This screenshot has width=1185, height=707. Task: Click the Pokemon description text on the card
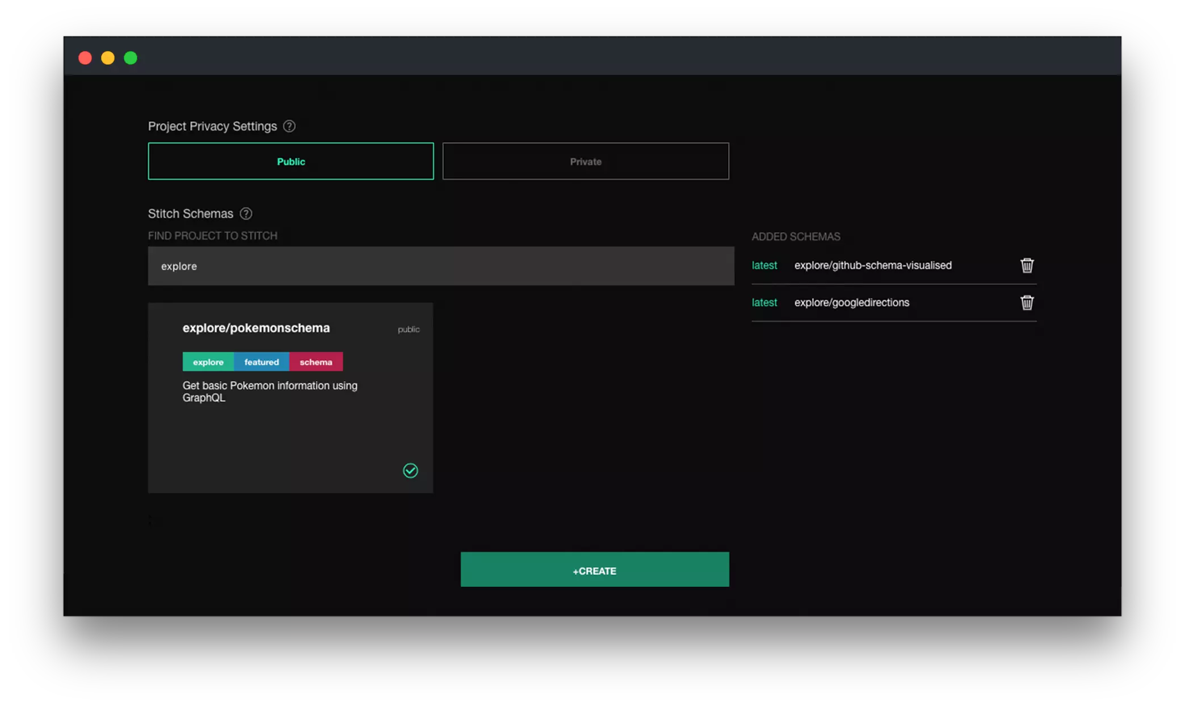pyautogui.click(x=270, y=392)
